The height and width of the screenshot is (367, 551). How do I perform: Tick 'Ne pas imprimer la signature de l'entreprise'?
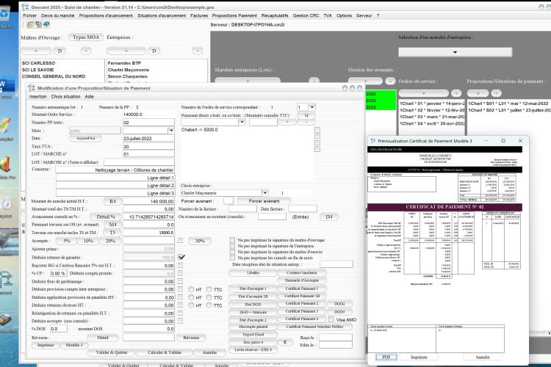point(232,246)
